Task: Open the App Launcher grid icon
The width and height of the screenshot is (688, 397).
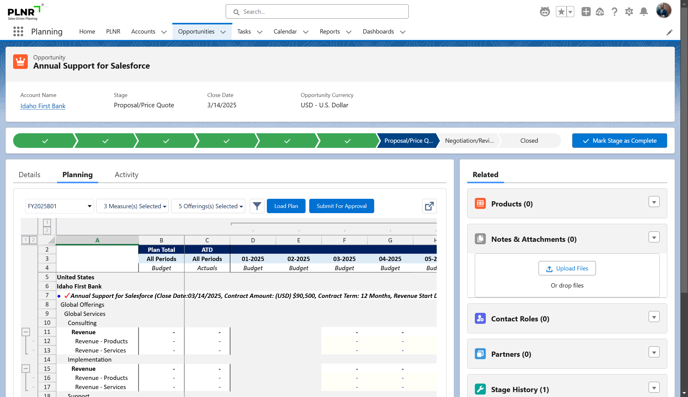Action: tap(18, 31)
